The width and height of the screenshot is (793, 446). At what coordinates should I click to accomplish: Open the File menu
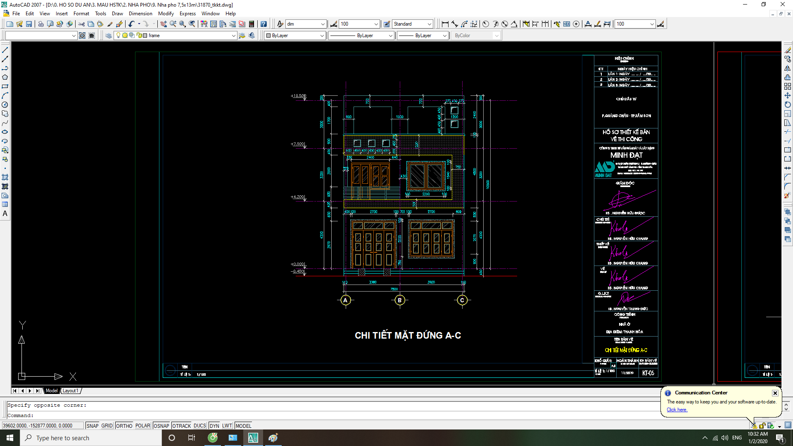[x=16, y=14]
